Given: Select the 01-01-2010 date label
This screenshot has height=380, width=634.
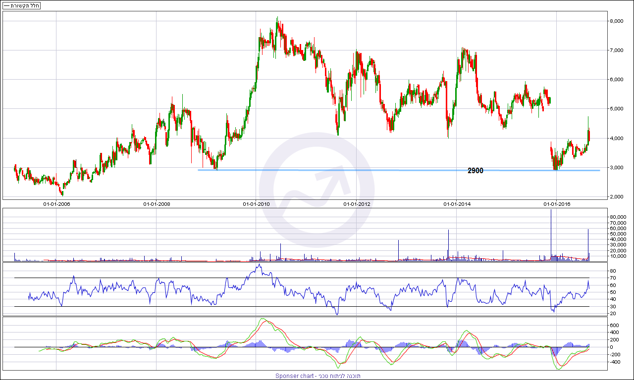Looking at the screenshot, I should tap(256, 204).
